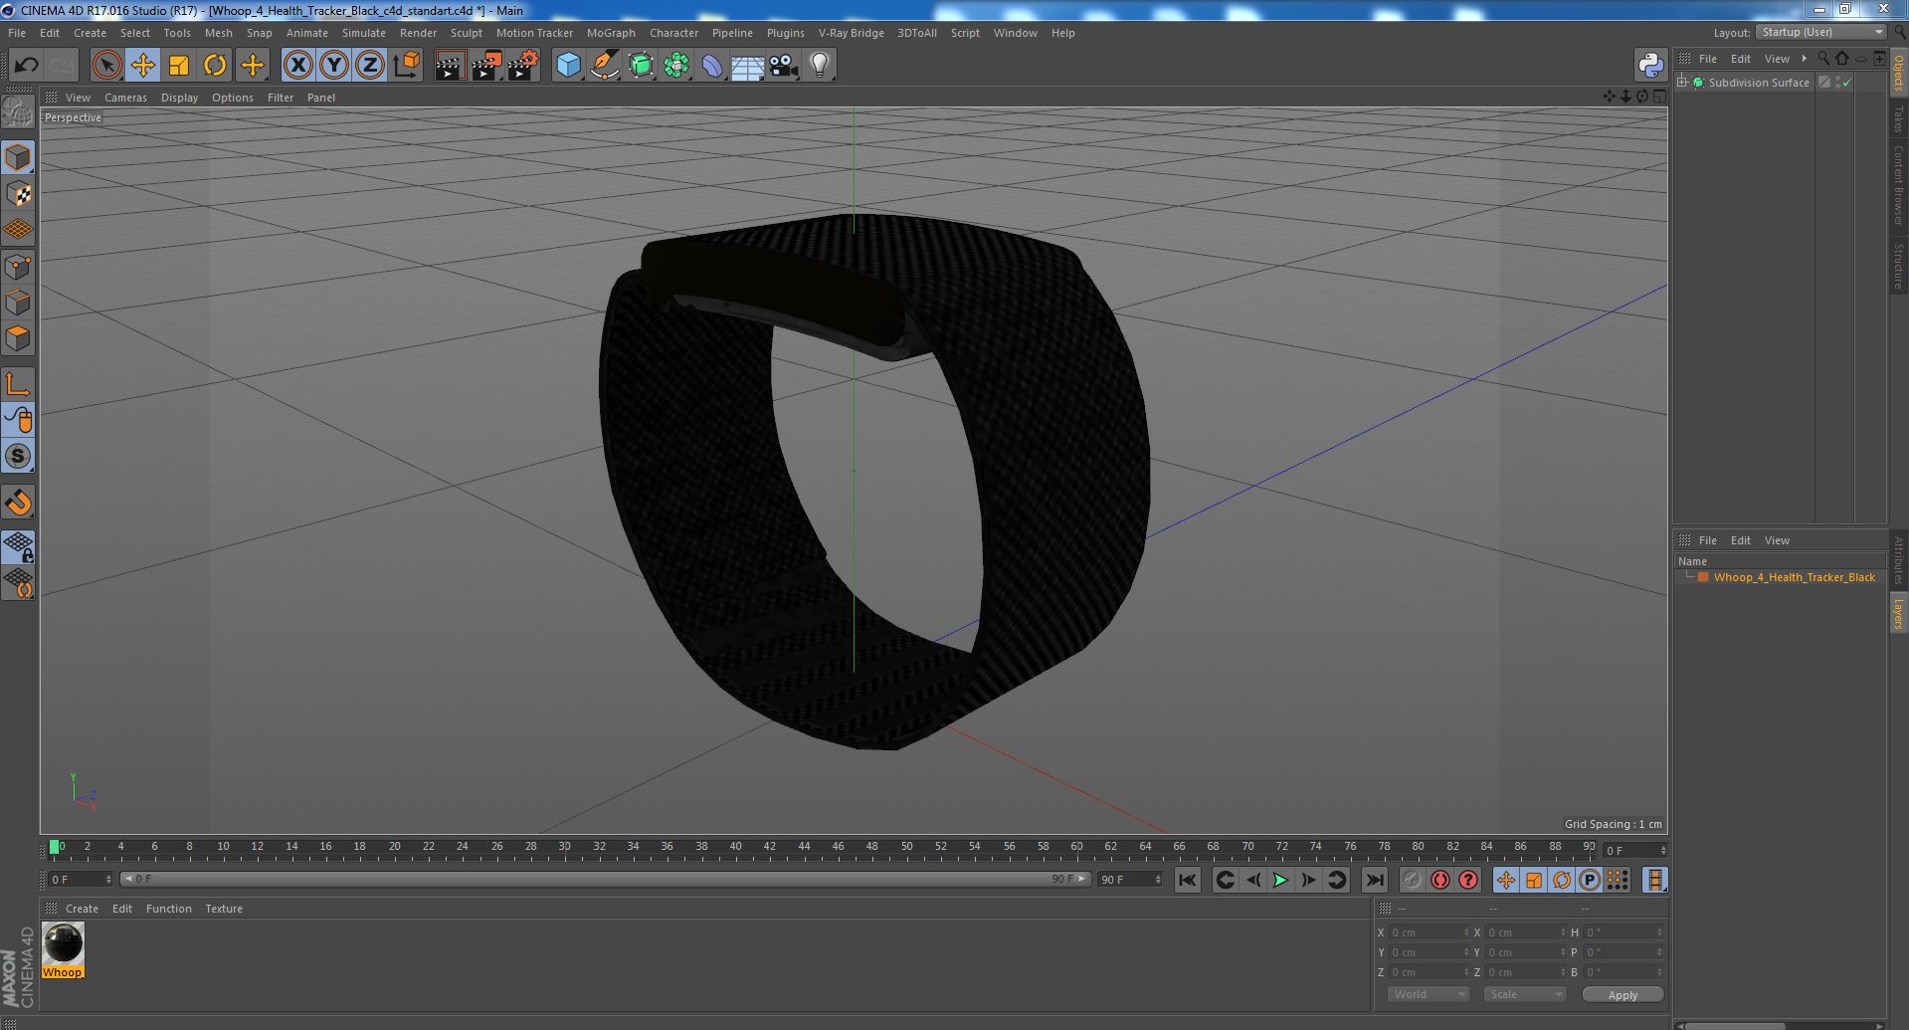Open the Scale mode dropdown
Image resolution: width=1909 pixels, height=1030 pixels.
tap(1524, 994)
